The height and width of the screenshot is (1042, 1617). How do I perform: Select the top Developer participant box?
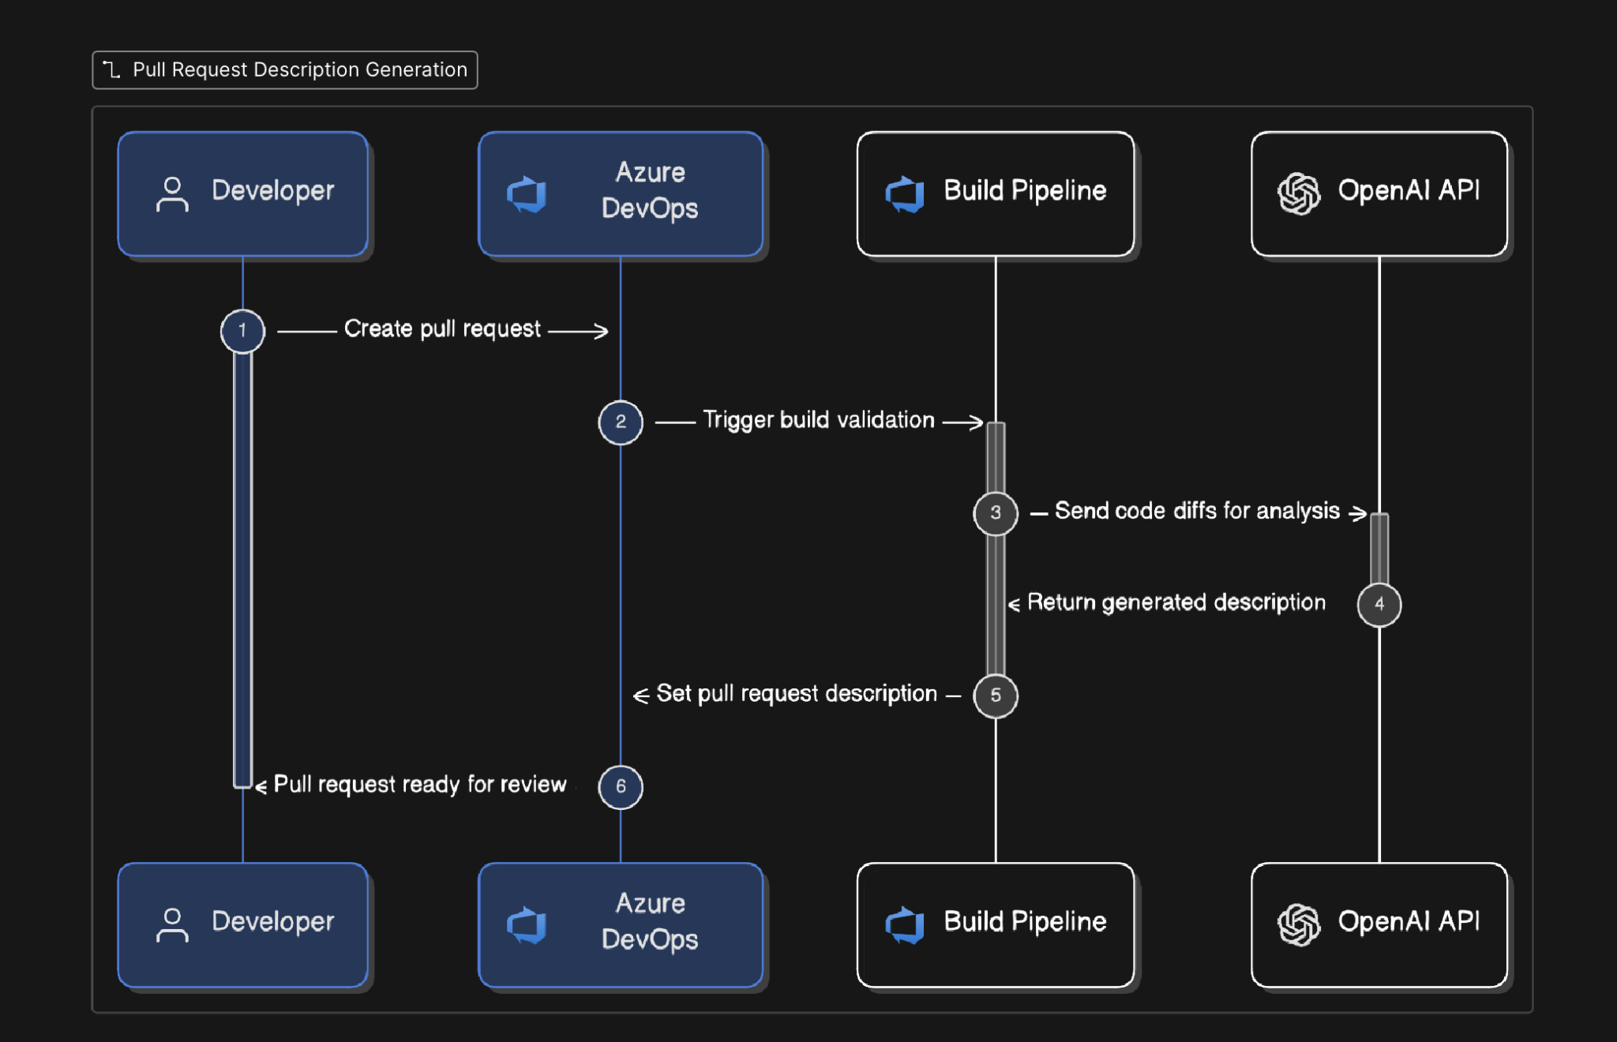pos(243,193)
